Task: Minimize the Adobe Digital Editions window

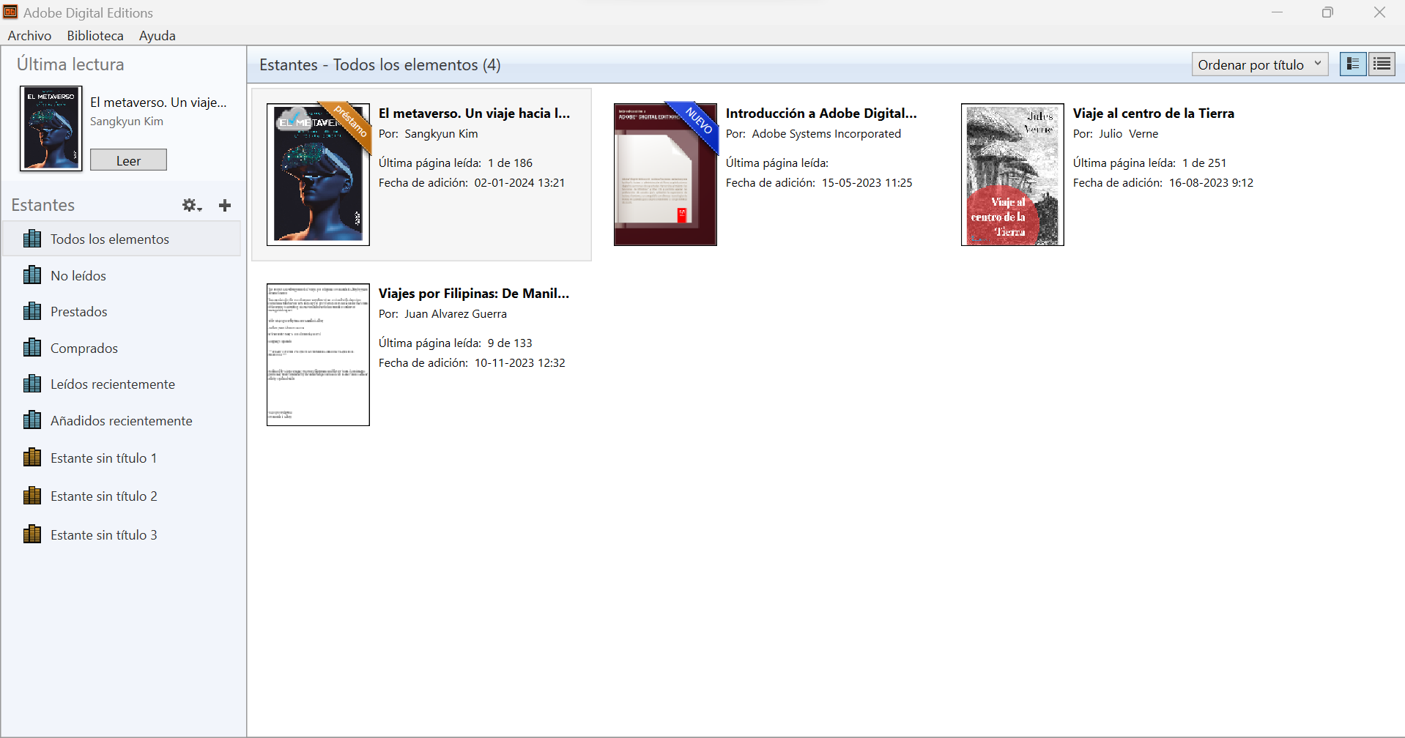Action: point(1277,12)
